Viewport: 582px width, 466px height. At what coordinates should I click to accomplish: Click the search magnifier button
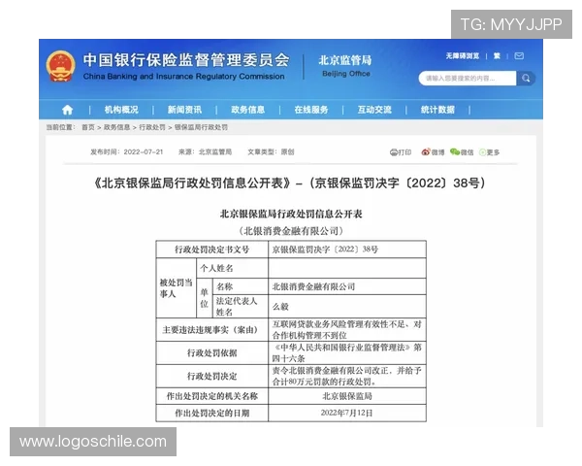tap(526, 79)
